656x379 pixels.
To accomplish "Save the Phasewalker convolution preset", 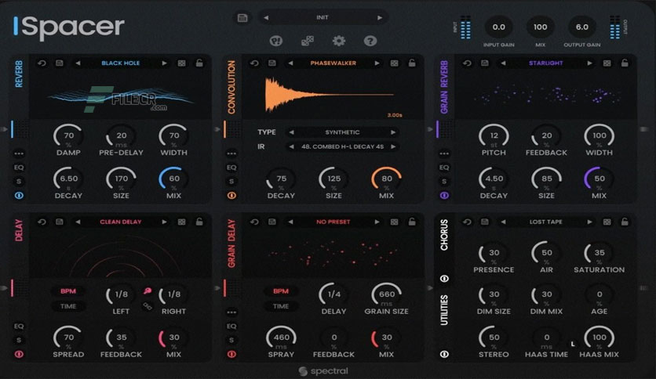I will 272,63.
